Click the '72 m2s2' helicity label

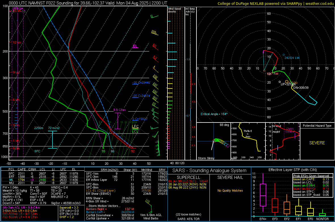click(54, 128)
